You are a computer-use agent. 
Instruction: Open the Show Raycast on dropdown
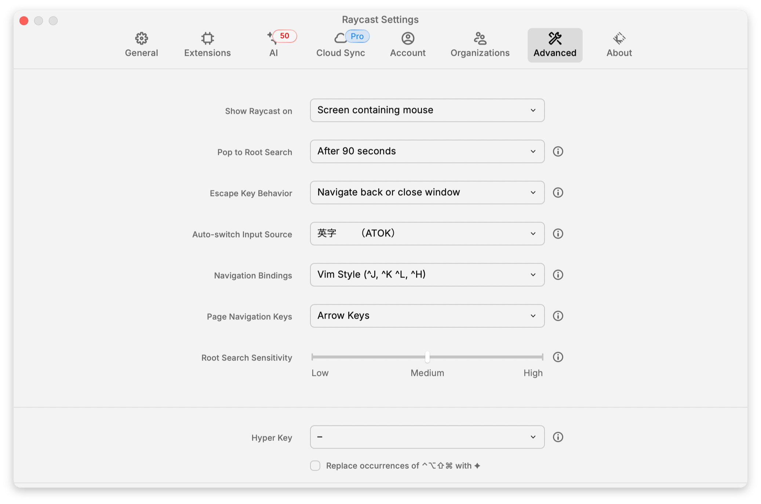click(427, 110)
